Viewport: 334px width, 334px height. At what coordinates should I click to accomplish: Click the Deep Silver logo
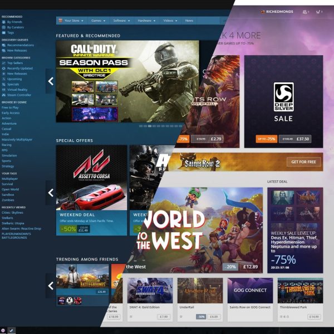tap(283, 97)
